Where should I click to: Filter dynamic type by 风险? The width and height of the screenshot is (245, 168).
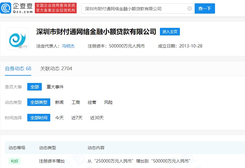click(x=108, y=102)
